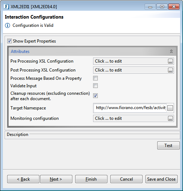Click the Fiorano app icon in title bar
The width and height of the screenshot is (183, 191).
point(6,6)
